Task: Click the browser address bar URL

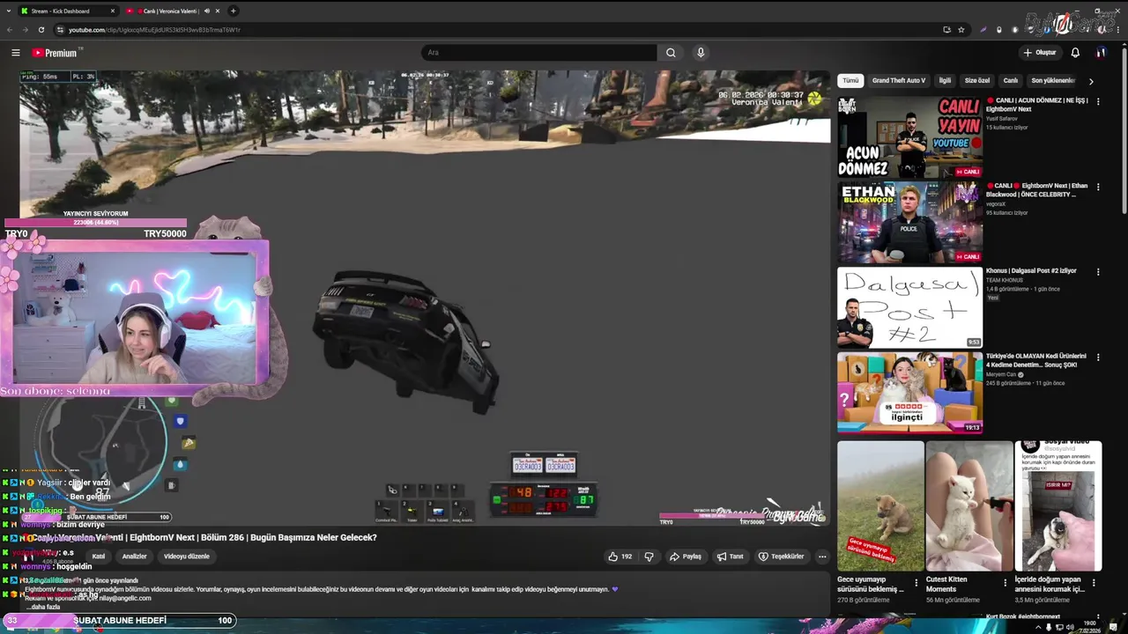Action: click(154, 30)
